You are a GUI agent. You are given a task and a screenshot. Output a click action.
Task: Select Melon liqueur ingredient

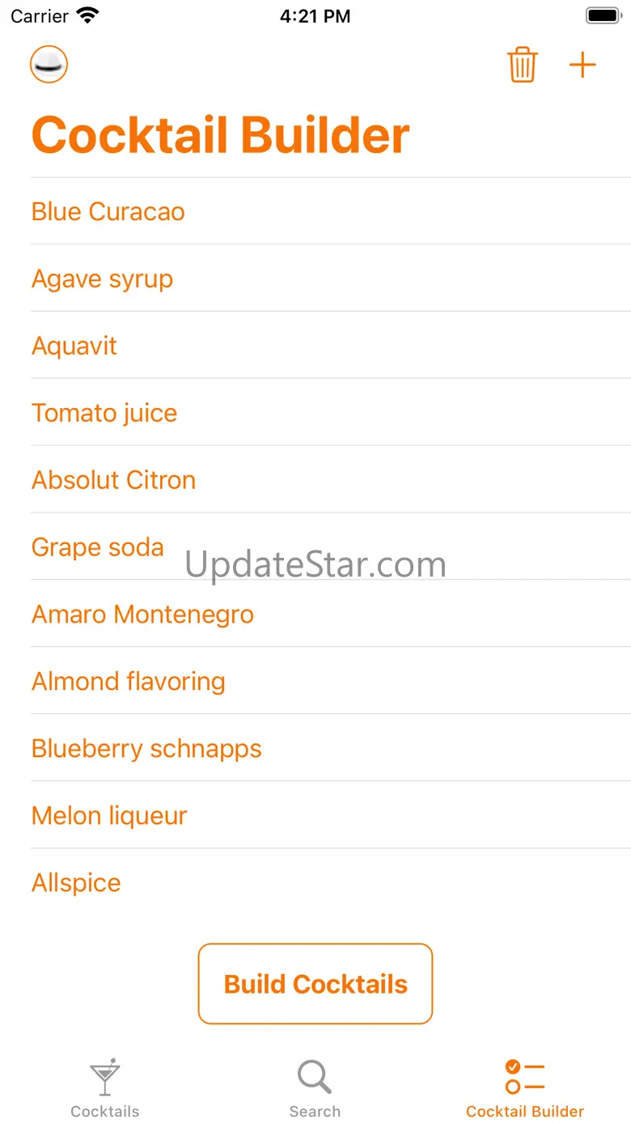109,816
